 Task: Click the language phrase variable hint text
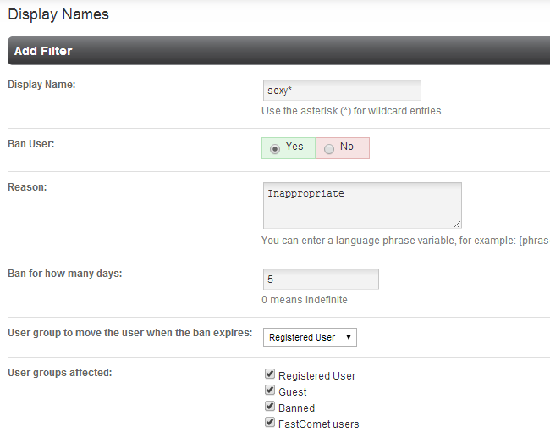pyautogui.click(x=405, y=241)
